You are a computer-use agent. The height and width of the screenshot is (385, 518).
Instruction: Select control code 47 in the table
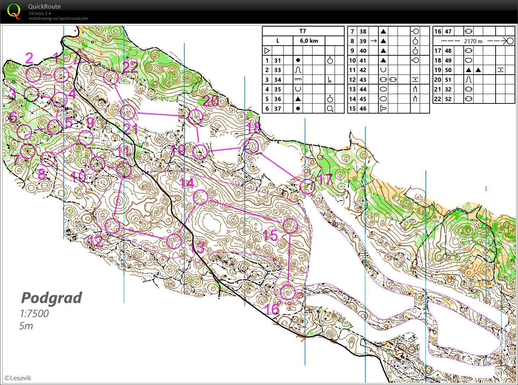pos(448,31)
